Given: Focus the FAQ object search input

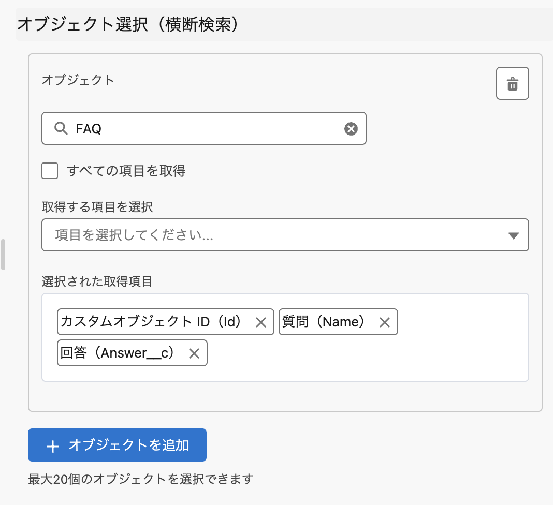Looking at the screenshot, I should coord(207,129).
